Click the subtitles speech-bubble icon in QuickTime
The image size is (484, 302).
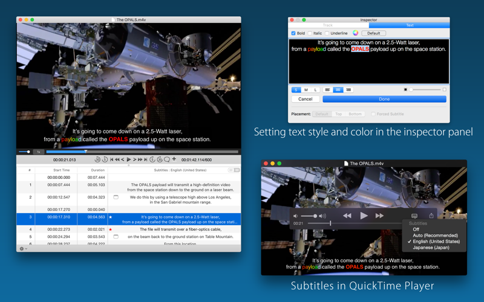(x=414, y=216)
